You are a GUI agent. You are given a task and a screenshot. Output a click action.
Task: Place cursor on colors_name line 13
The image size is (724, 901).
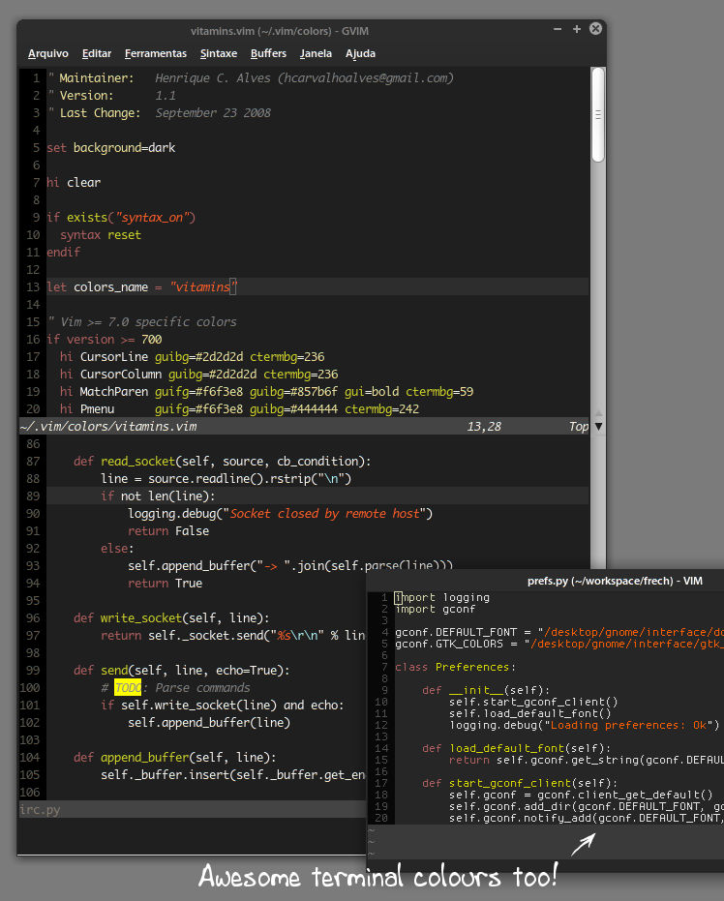(317, 286)
